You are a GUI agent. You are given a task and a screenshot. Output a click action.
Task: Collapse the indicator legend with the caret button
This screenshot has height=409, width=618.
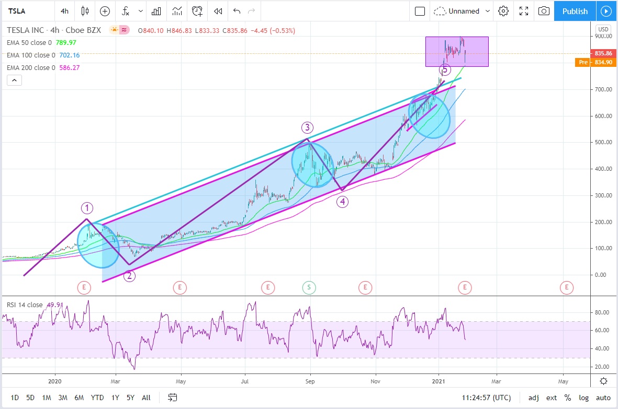click(14, 80)
